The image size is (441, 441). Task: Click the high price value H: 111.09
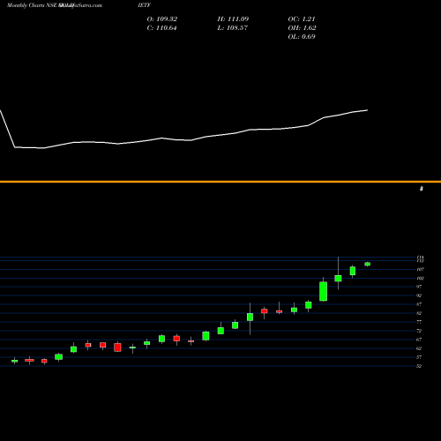(x=233, y=19)
